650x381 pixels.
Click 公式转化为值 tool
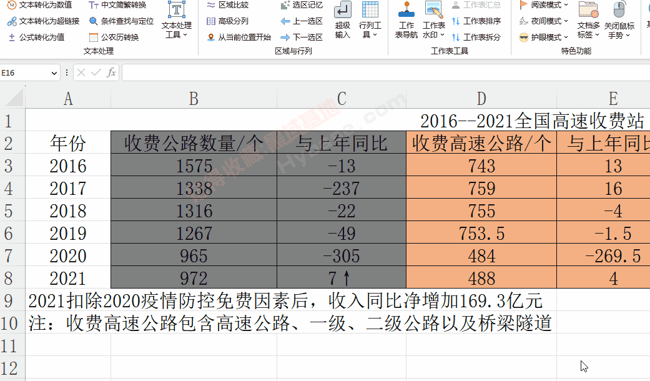[x=36, y=37]
